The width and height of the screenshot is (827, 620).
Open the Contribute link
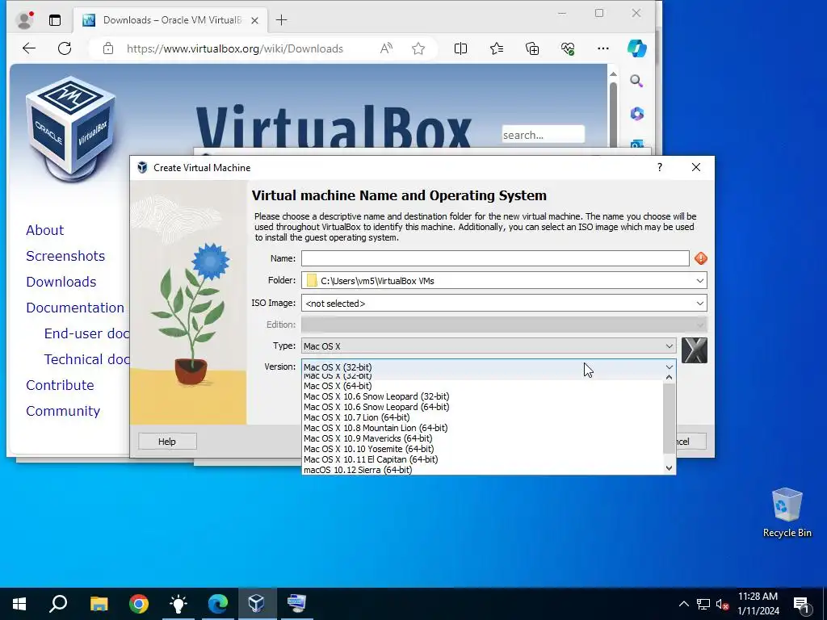60,385
